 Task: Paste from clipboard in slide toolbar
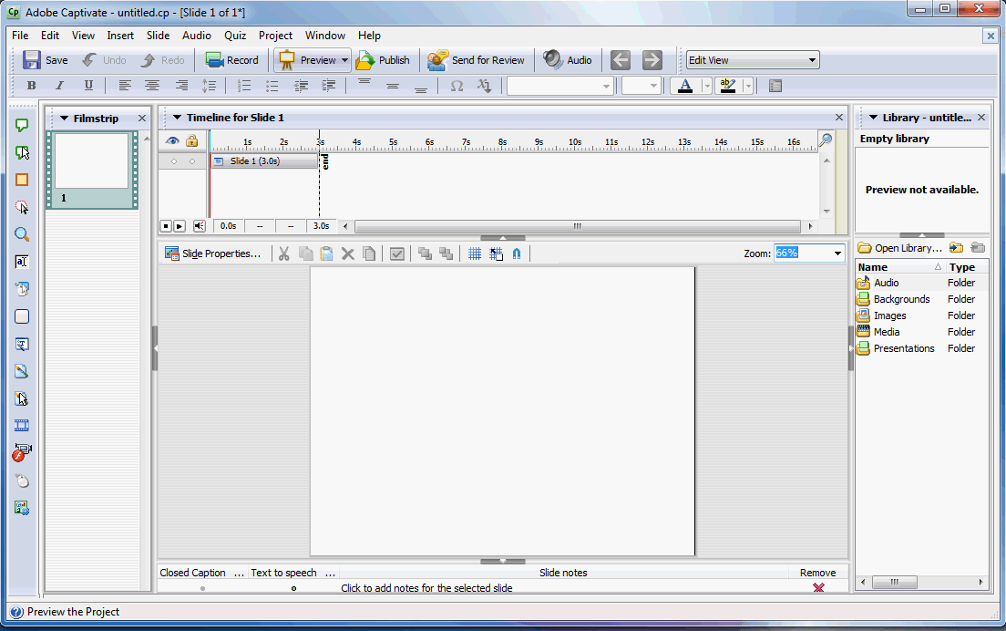tap(326, 253)
